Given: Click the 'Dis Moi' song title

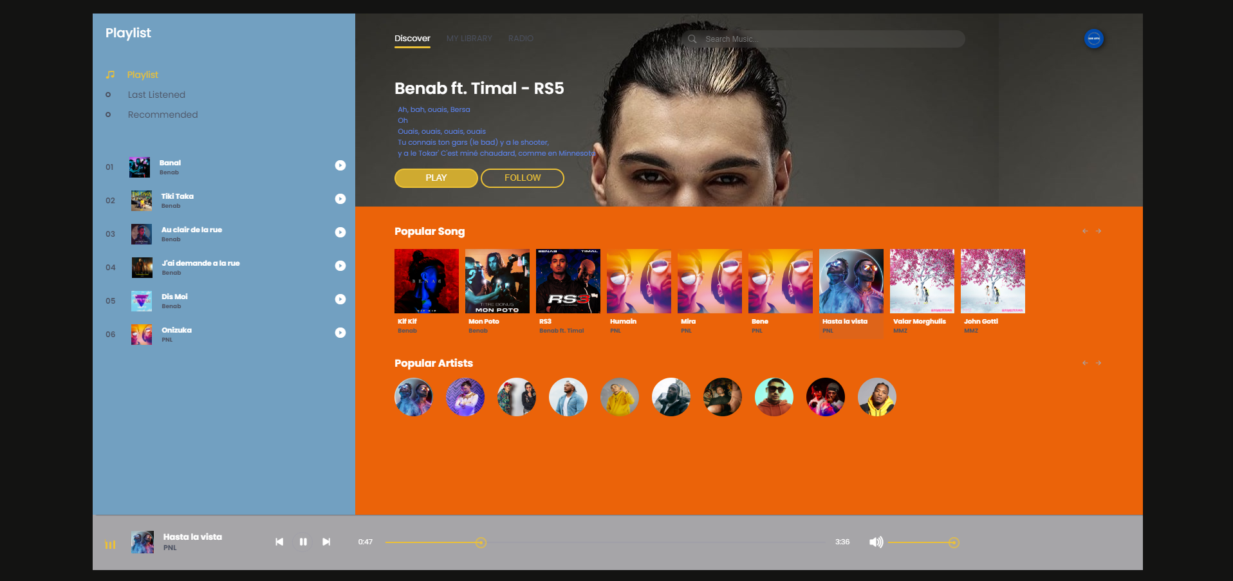Looking at the screenshot, I should (174, 297).
